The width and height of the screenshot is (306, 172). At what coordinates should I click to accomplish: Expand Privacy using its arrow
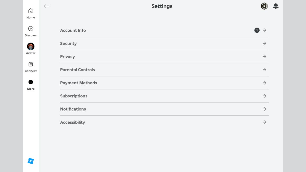point(264,57)
